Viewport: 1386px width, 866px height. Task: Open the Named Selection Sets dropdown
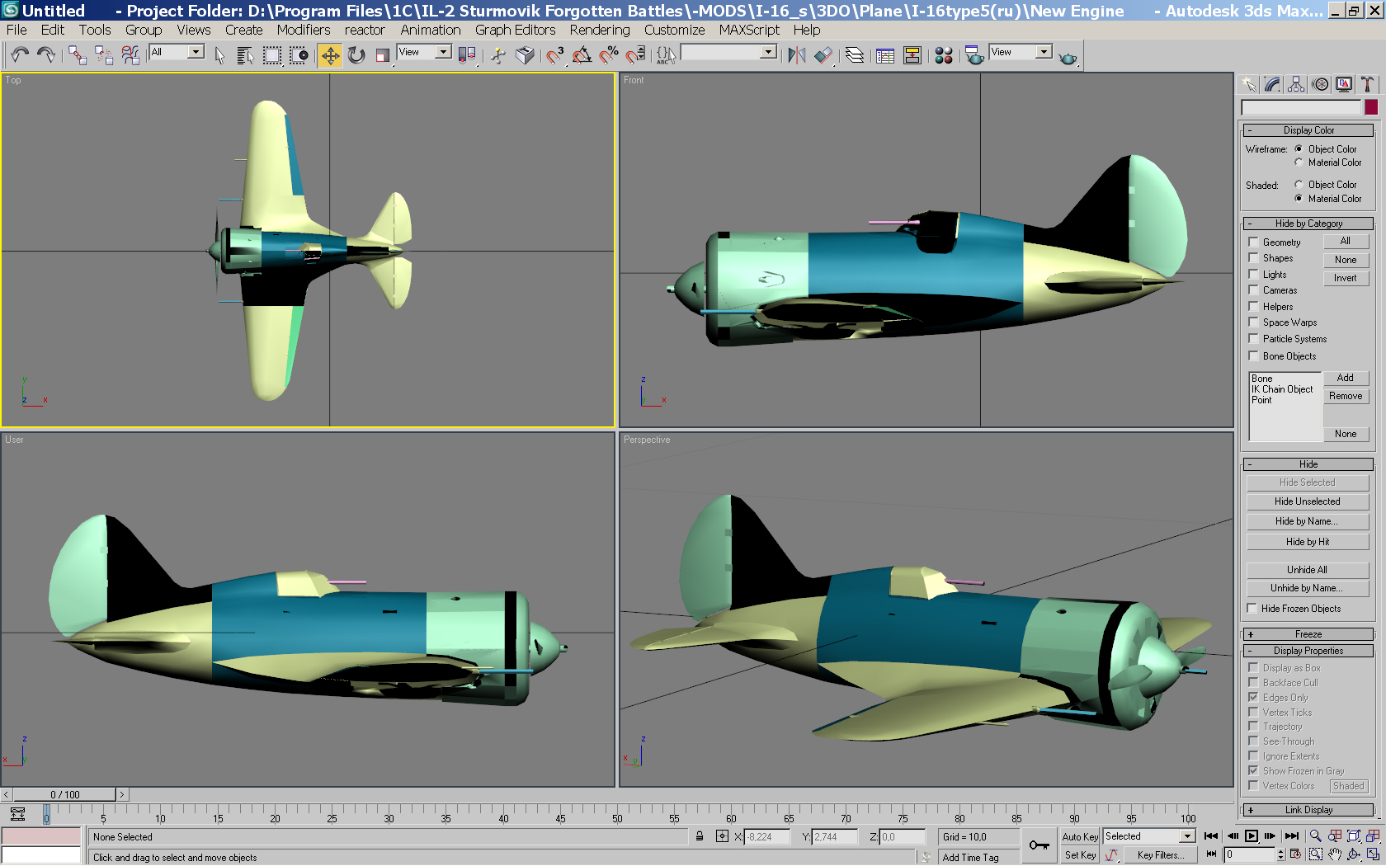[x=728, y=52]
